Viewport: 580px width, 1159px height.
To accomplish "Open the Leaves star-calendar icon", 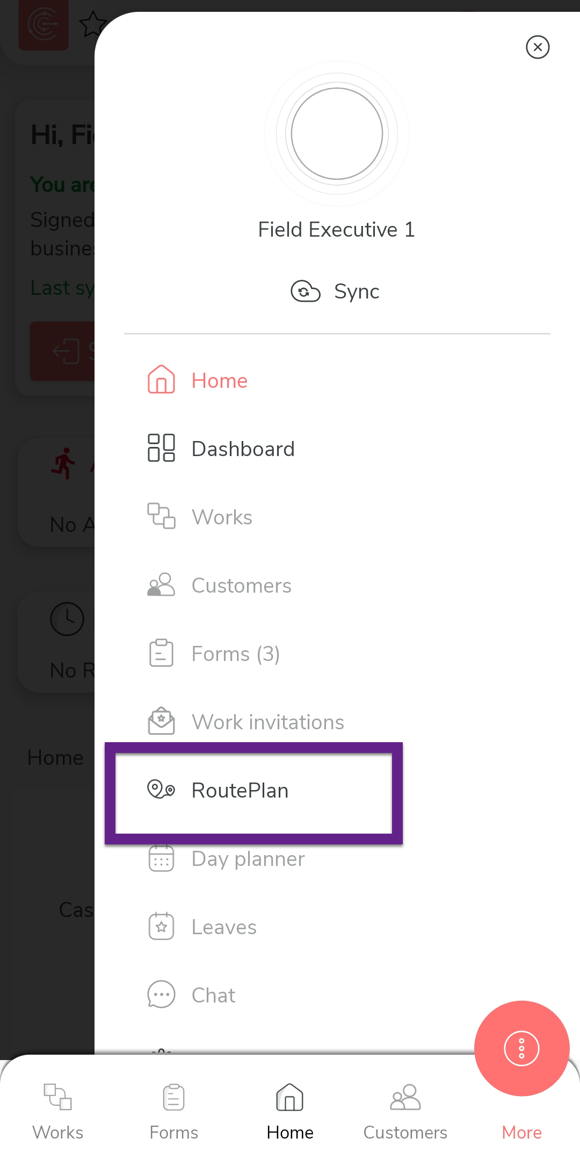I will [161, 927].
